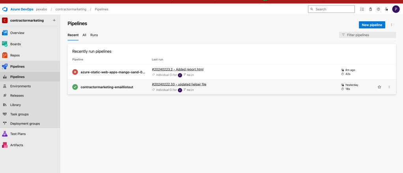Open more options for contractormarketing-emaillistout row
The image size is (403, 173).
(389, 87)
